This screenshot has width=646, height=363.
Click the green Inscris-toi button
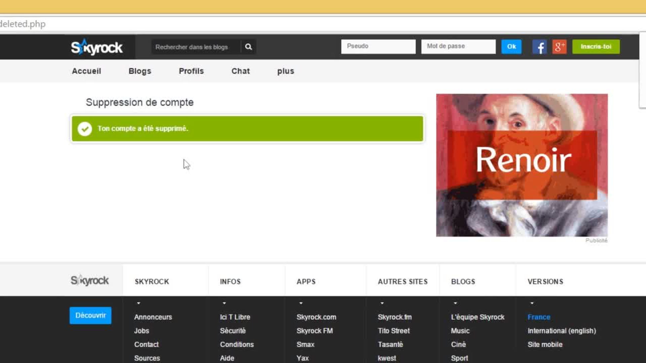[x=596, y=47]
